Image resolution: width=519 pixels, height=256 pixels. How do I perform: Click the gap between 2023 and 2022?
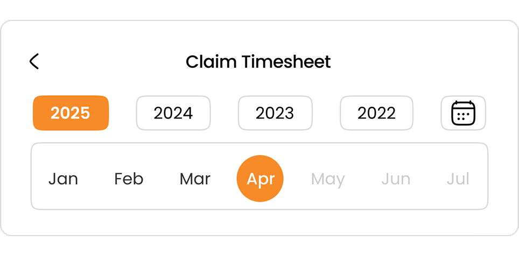[x=326, y=113]
